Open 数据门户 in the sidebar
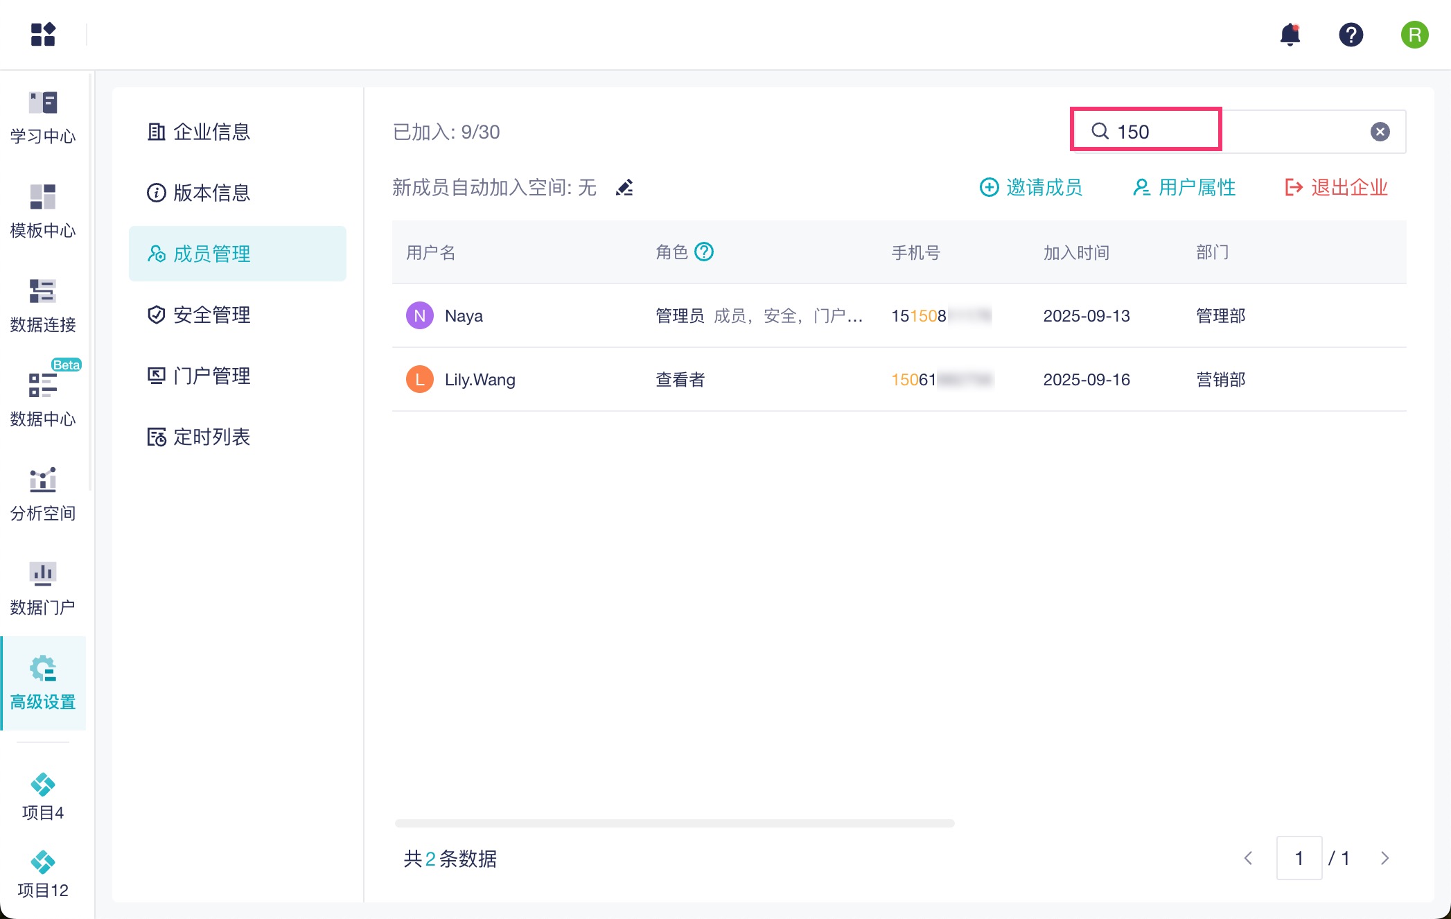 (x=43, y=588)
